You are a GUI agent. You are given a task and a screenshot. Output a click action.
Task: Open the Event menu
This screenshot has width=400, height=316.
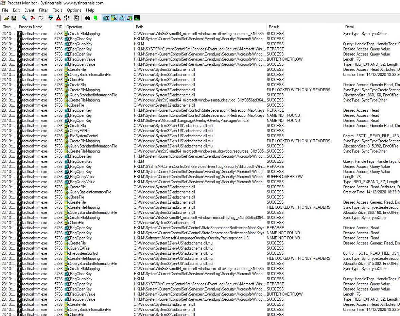pos(29,10)
